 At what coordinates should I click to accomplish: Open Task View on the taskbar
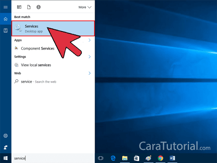[101, 158]
